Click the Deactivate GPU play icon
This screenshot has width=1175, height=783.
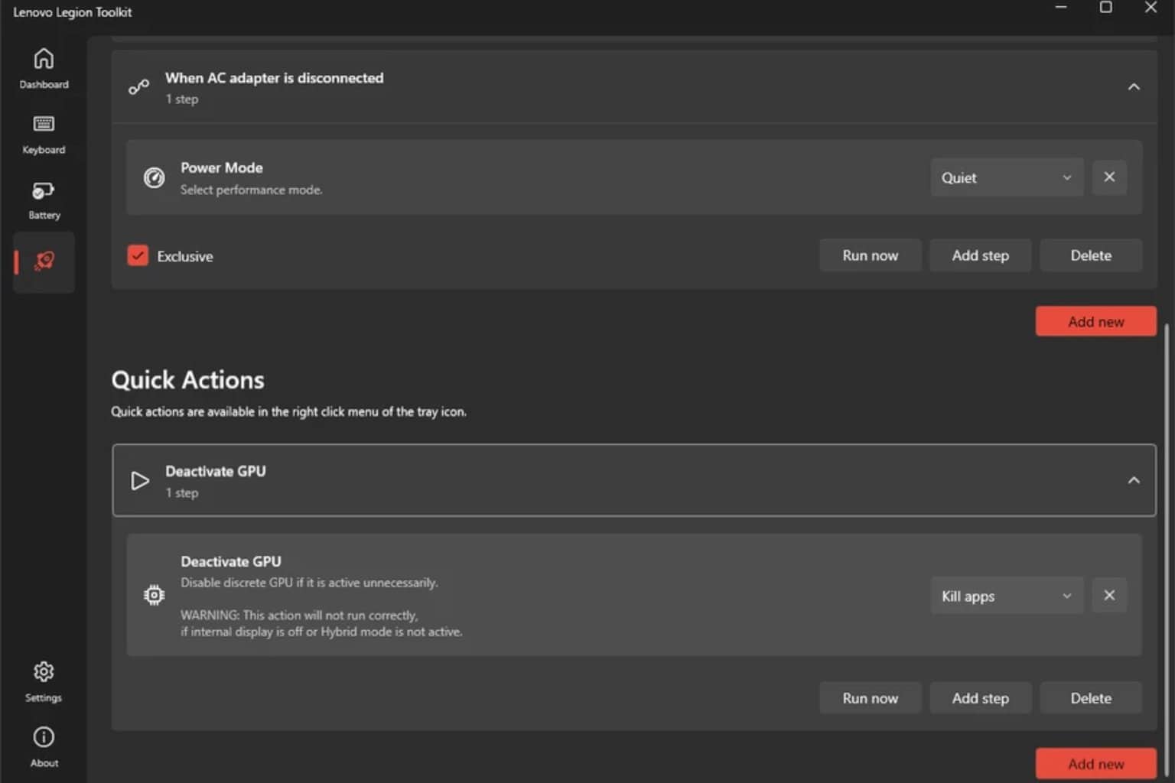coord(140,481)
